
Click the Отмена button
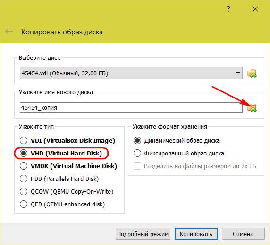point(243,234)
